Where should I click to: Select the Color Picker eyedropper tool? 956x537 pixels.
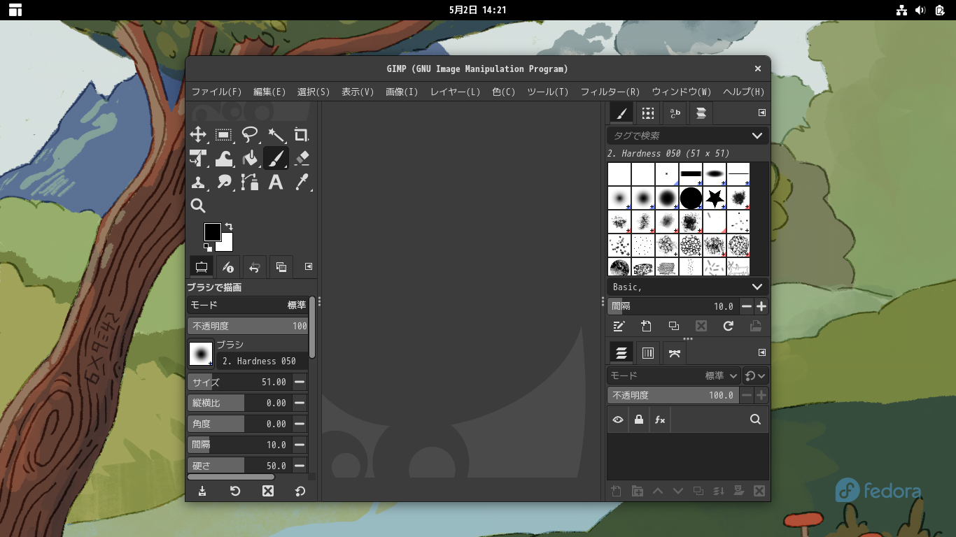pyautogui.click(x=301, y=182)
